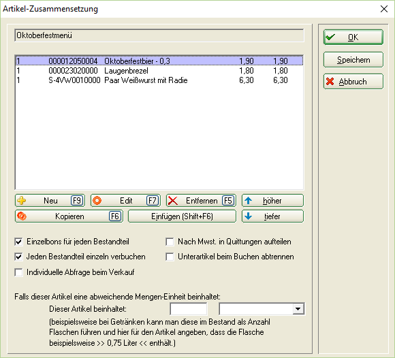
Task: Select Paar Weißwurst mit Radie row
Action: pyautogui.click(x=159, y=80)
